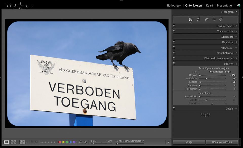This screenshot has width=243, height=148.
Task: Click the Korrel Ruwheid slider track
Action: point(212,103)
